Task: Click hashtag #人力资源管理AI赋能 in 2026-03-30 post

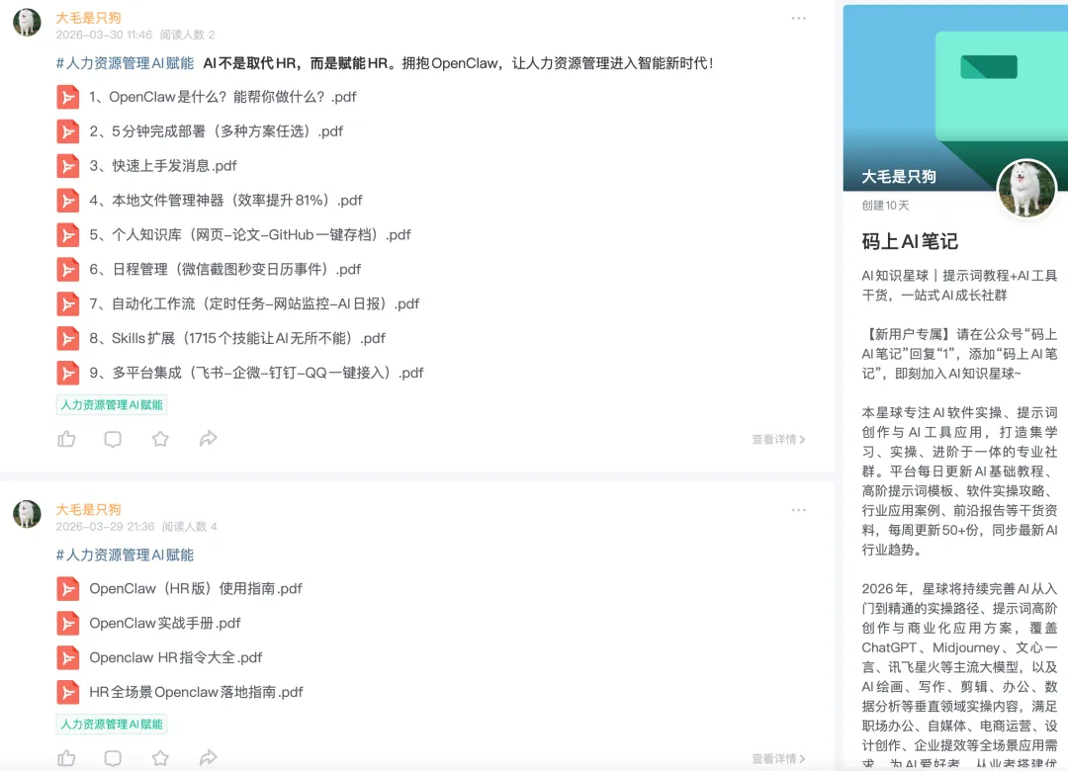Action: click(125, 63)
